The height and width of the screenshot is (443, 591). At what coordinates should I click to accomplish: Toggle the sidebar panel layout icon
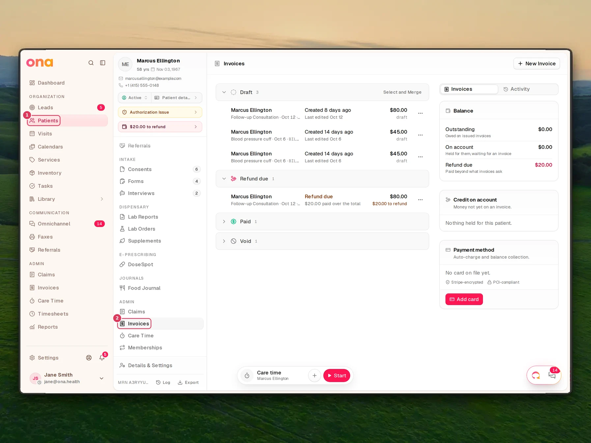(103, 63)
